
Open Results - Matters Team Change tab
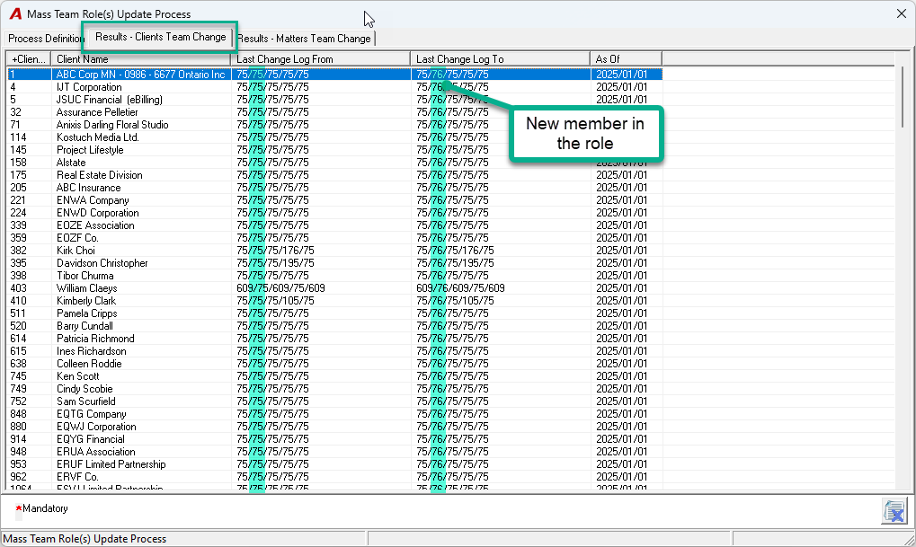coord(305,39)
